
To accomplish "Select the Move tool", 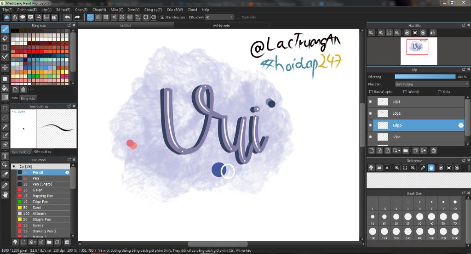I will coord(5,68).
